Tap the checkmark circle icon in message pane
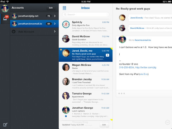Image resolution: width=172 pixels, height=129 pixels. 167,123
